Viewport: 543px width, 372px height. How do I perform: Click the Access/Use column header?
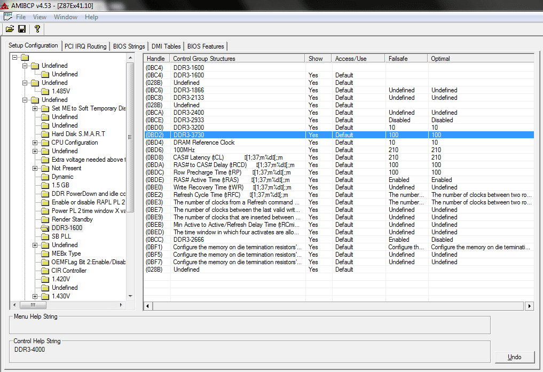358,59
